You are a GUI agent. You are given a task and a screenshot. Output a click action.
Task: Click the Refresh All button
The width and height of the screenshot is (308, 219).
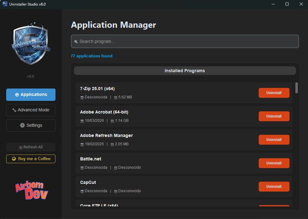coord(31,147)
